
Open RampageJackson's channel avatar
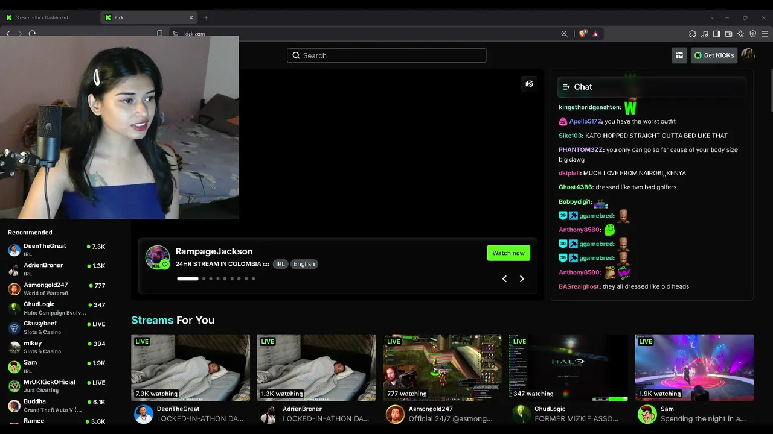click(x=158, y=257)
